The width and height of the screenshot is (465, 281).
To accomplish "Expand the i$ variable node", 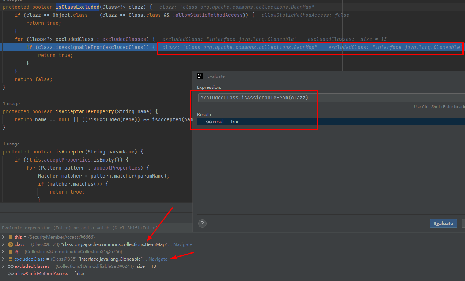I will pyautogui.click(x=3, y=252).
